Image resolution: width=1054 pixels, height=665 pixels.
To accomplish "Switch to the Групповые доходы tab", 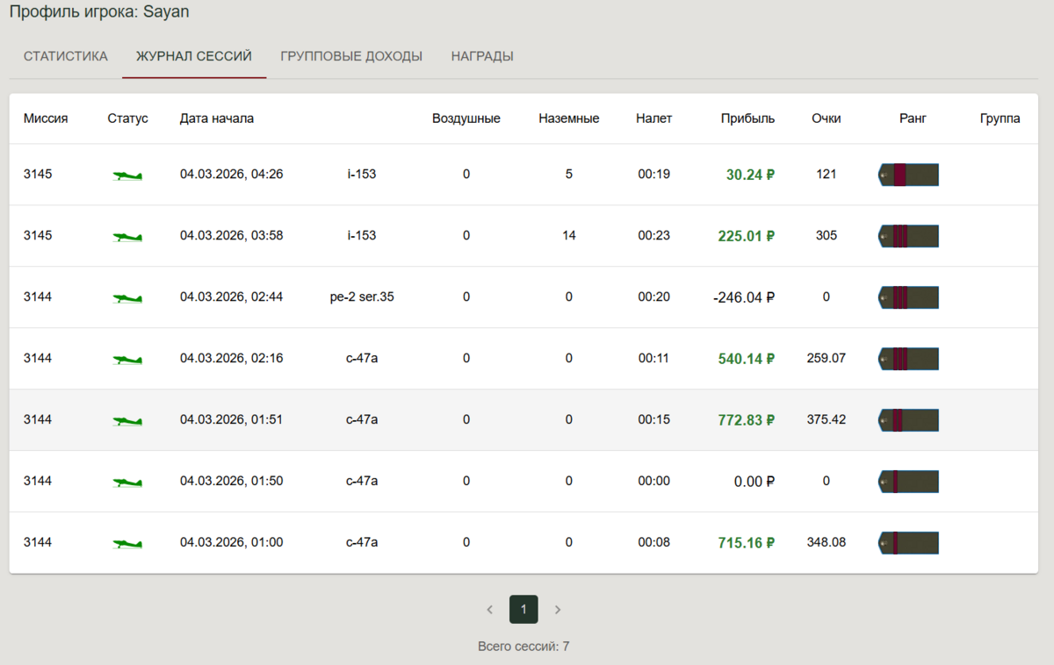I will [x=351, y=56].
